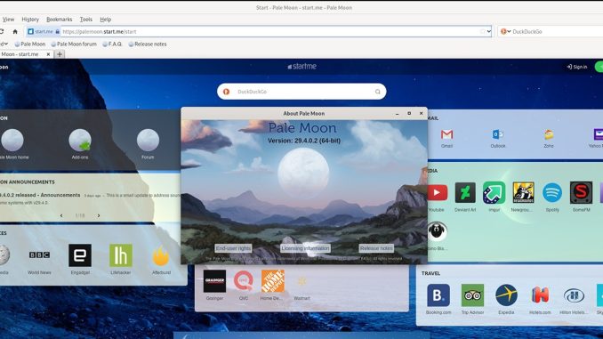Click the search magnifier in page search box

click(x=378, y=92)
